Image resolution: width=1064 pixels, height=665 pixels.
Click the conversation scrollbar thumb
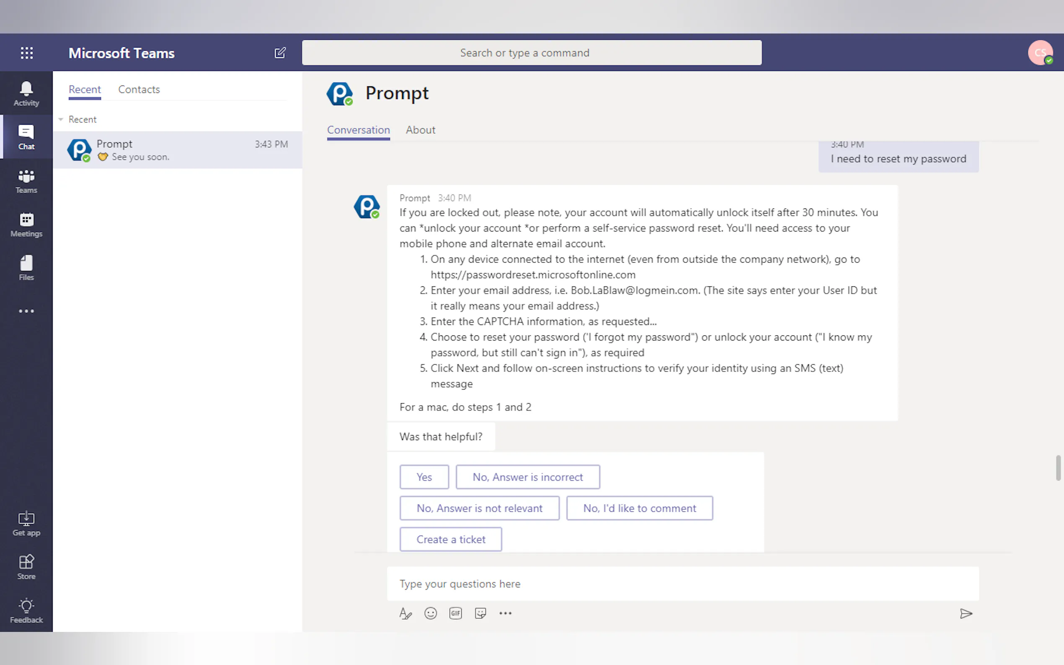coord(1058,469)
